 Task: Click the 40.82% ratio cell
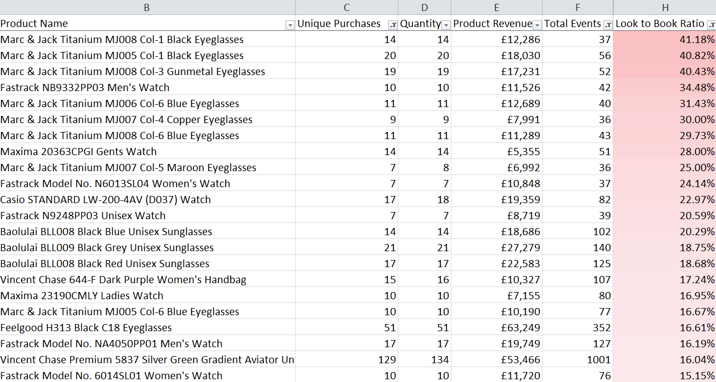click(665, 55)
